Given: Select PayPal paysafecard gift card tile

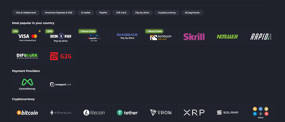Looking at the screenshot, I should pyautogui.click(x=94, y=37).
